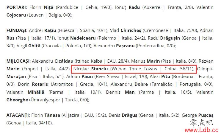Click the text Ümraniyespor

(x=45, y=100)
